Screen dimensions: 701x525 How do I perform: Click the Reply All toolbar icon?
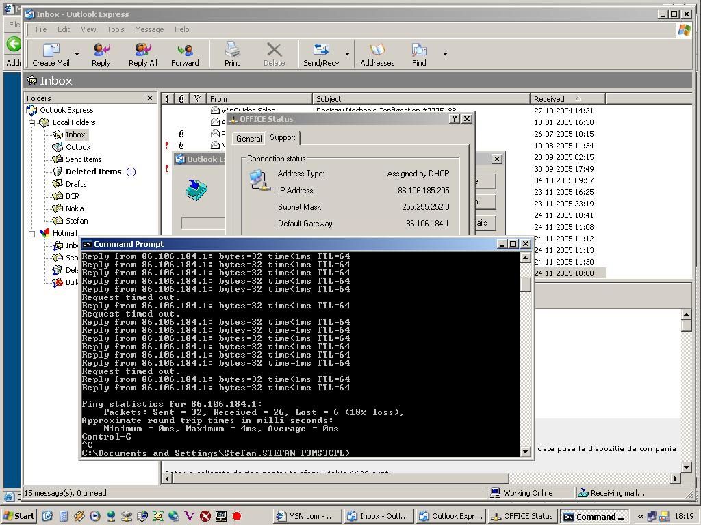142,54
